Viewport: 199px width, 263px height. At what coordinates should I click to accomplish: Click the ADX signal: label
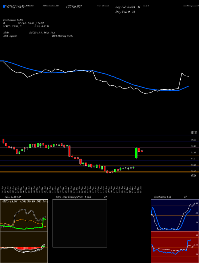(x=10, y=36)
